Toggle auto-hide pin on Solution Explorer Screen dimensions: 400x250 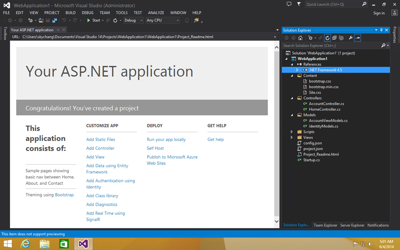[x=381, y=30]
